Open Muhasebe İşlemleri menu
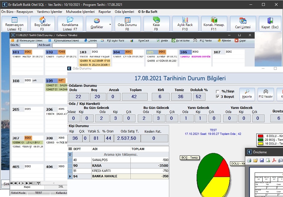The image size is (283, 197). click(80, 12)
